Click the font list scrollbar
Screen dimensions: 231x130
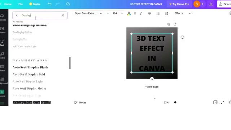[x=70, y=63]
